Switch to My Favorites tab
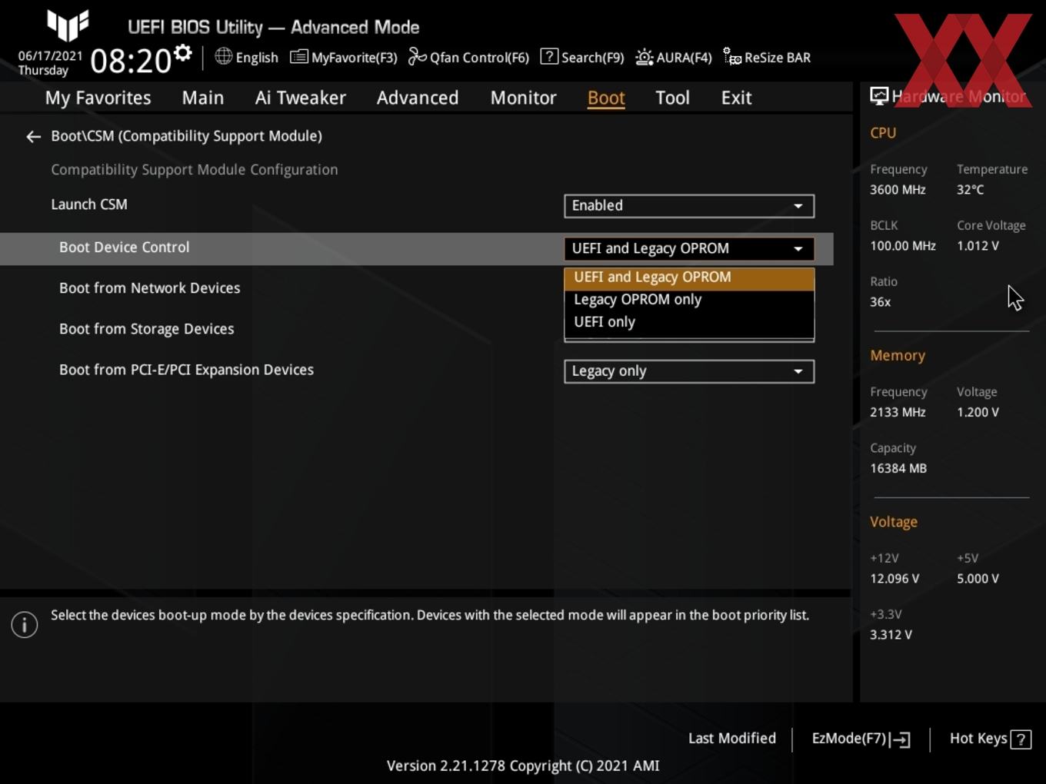The height and width of the screenshot is (784, 1046). pos(98,98)
